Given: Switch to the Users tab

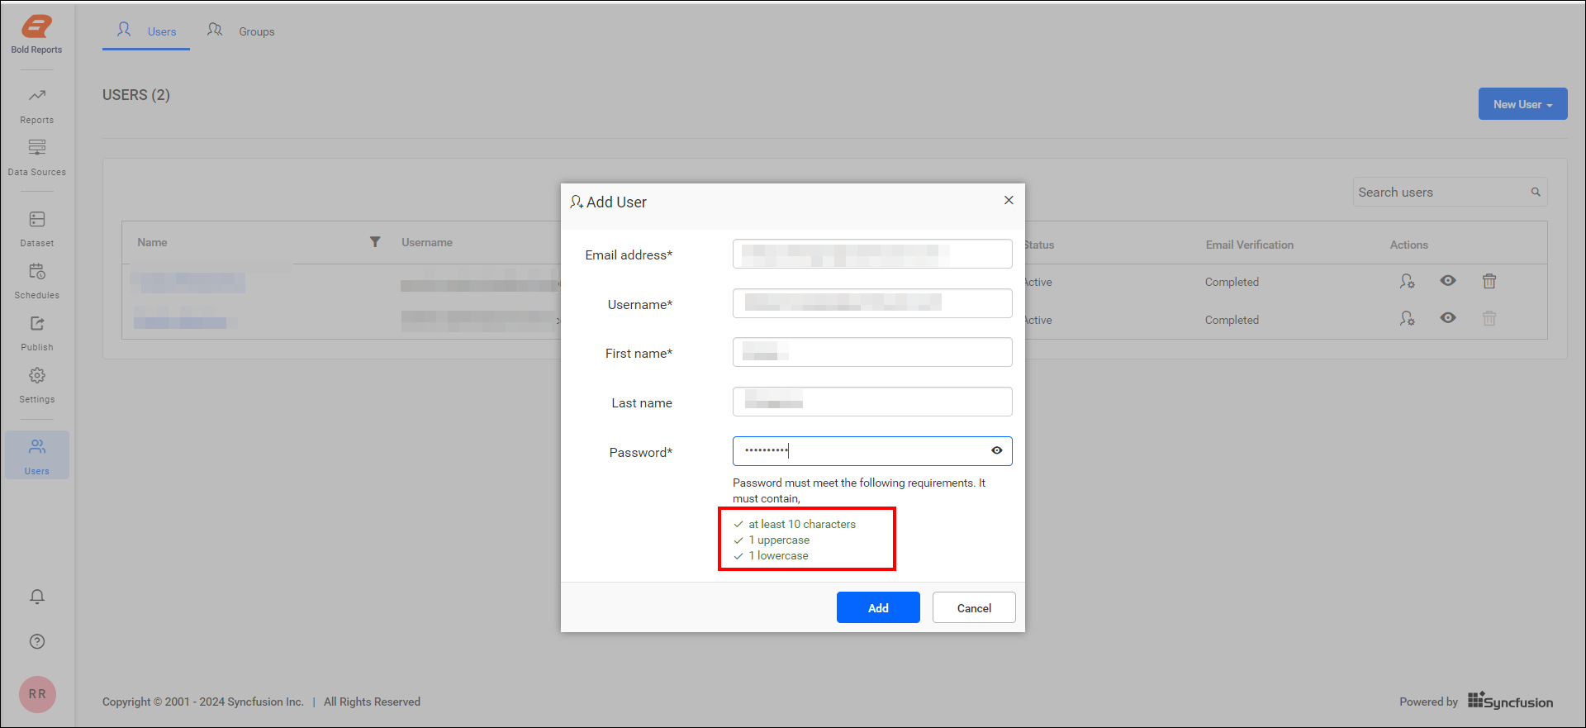Looking at the screenshot, I should pos(146,31).
